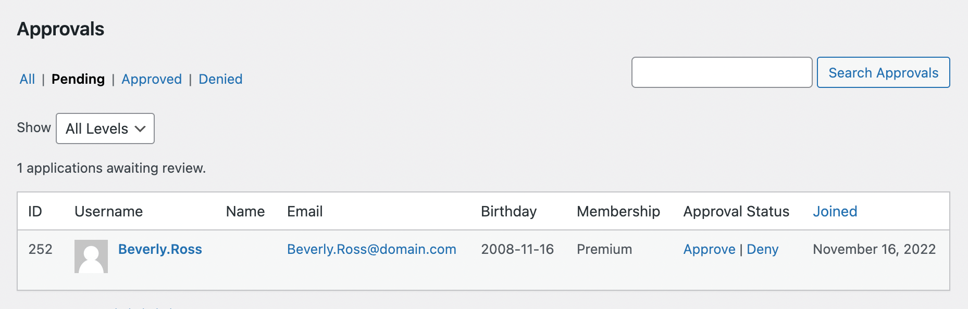Click the Email column header
Screen dimensions: 968x309
[305, 212]
